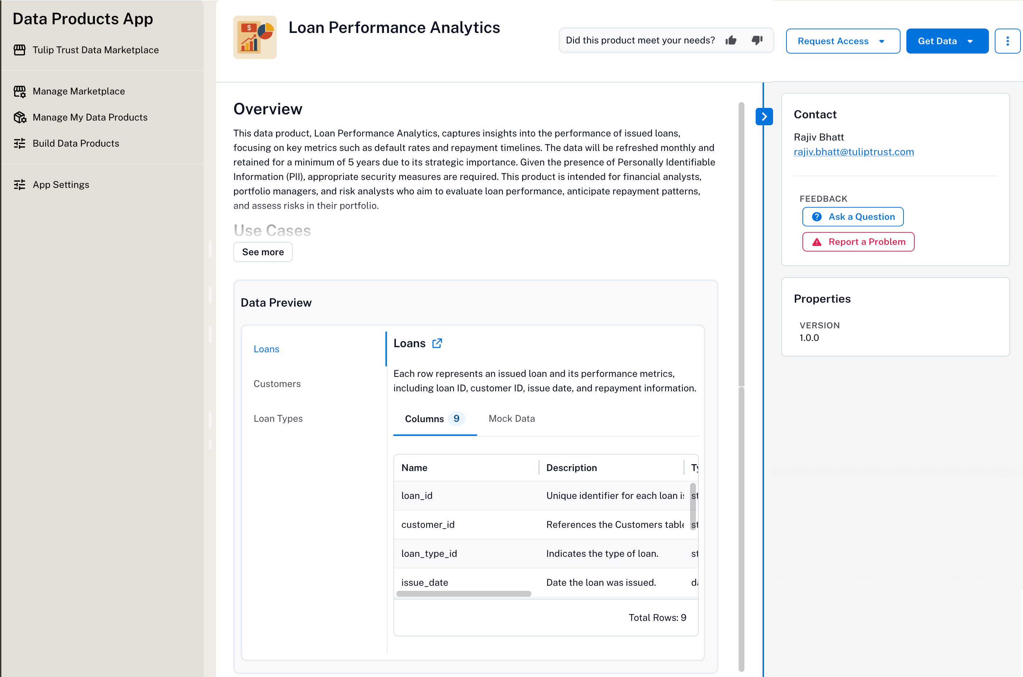Click the Loan Performance Analytics product thumbnail
Screen dimensions: 1023x677
[x=255, y=38]
